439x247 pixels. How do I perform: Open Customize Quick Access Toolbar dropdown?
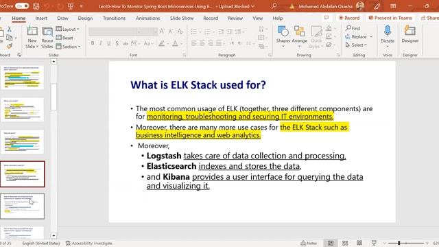coord(81,6)
